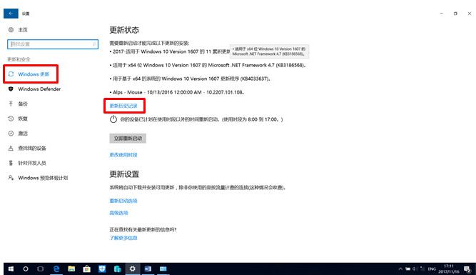Launch Microsoft Edge from the taskbar
This screenshot has width=476, height=275.
pos(56,269)
